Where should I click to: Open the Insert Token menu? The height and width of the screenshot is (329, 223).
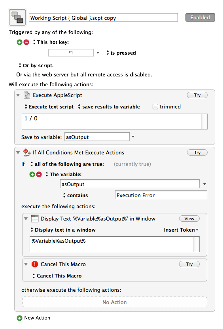point(181,230)
